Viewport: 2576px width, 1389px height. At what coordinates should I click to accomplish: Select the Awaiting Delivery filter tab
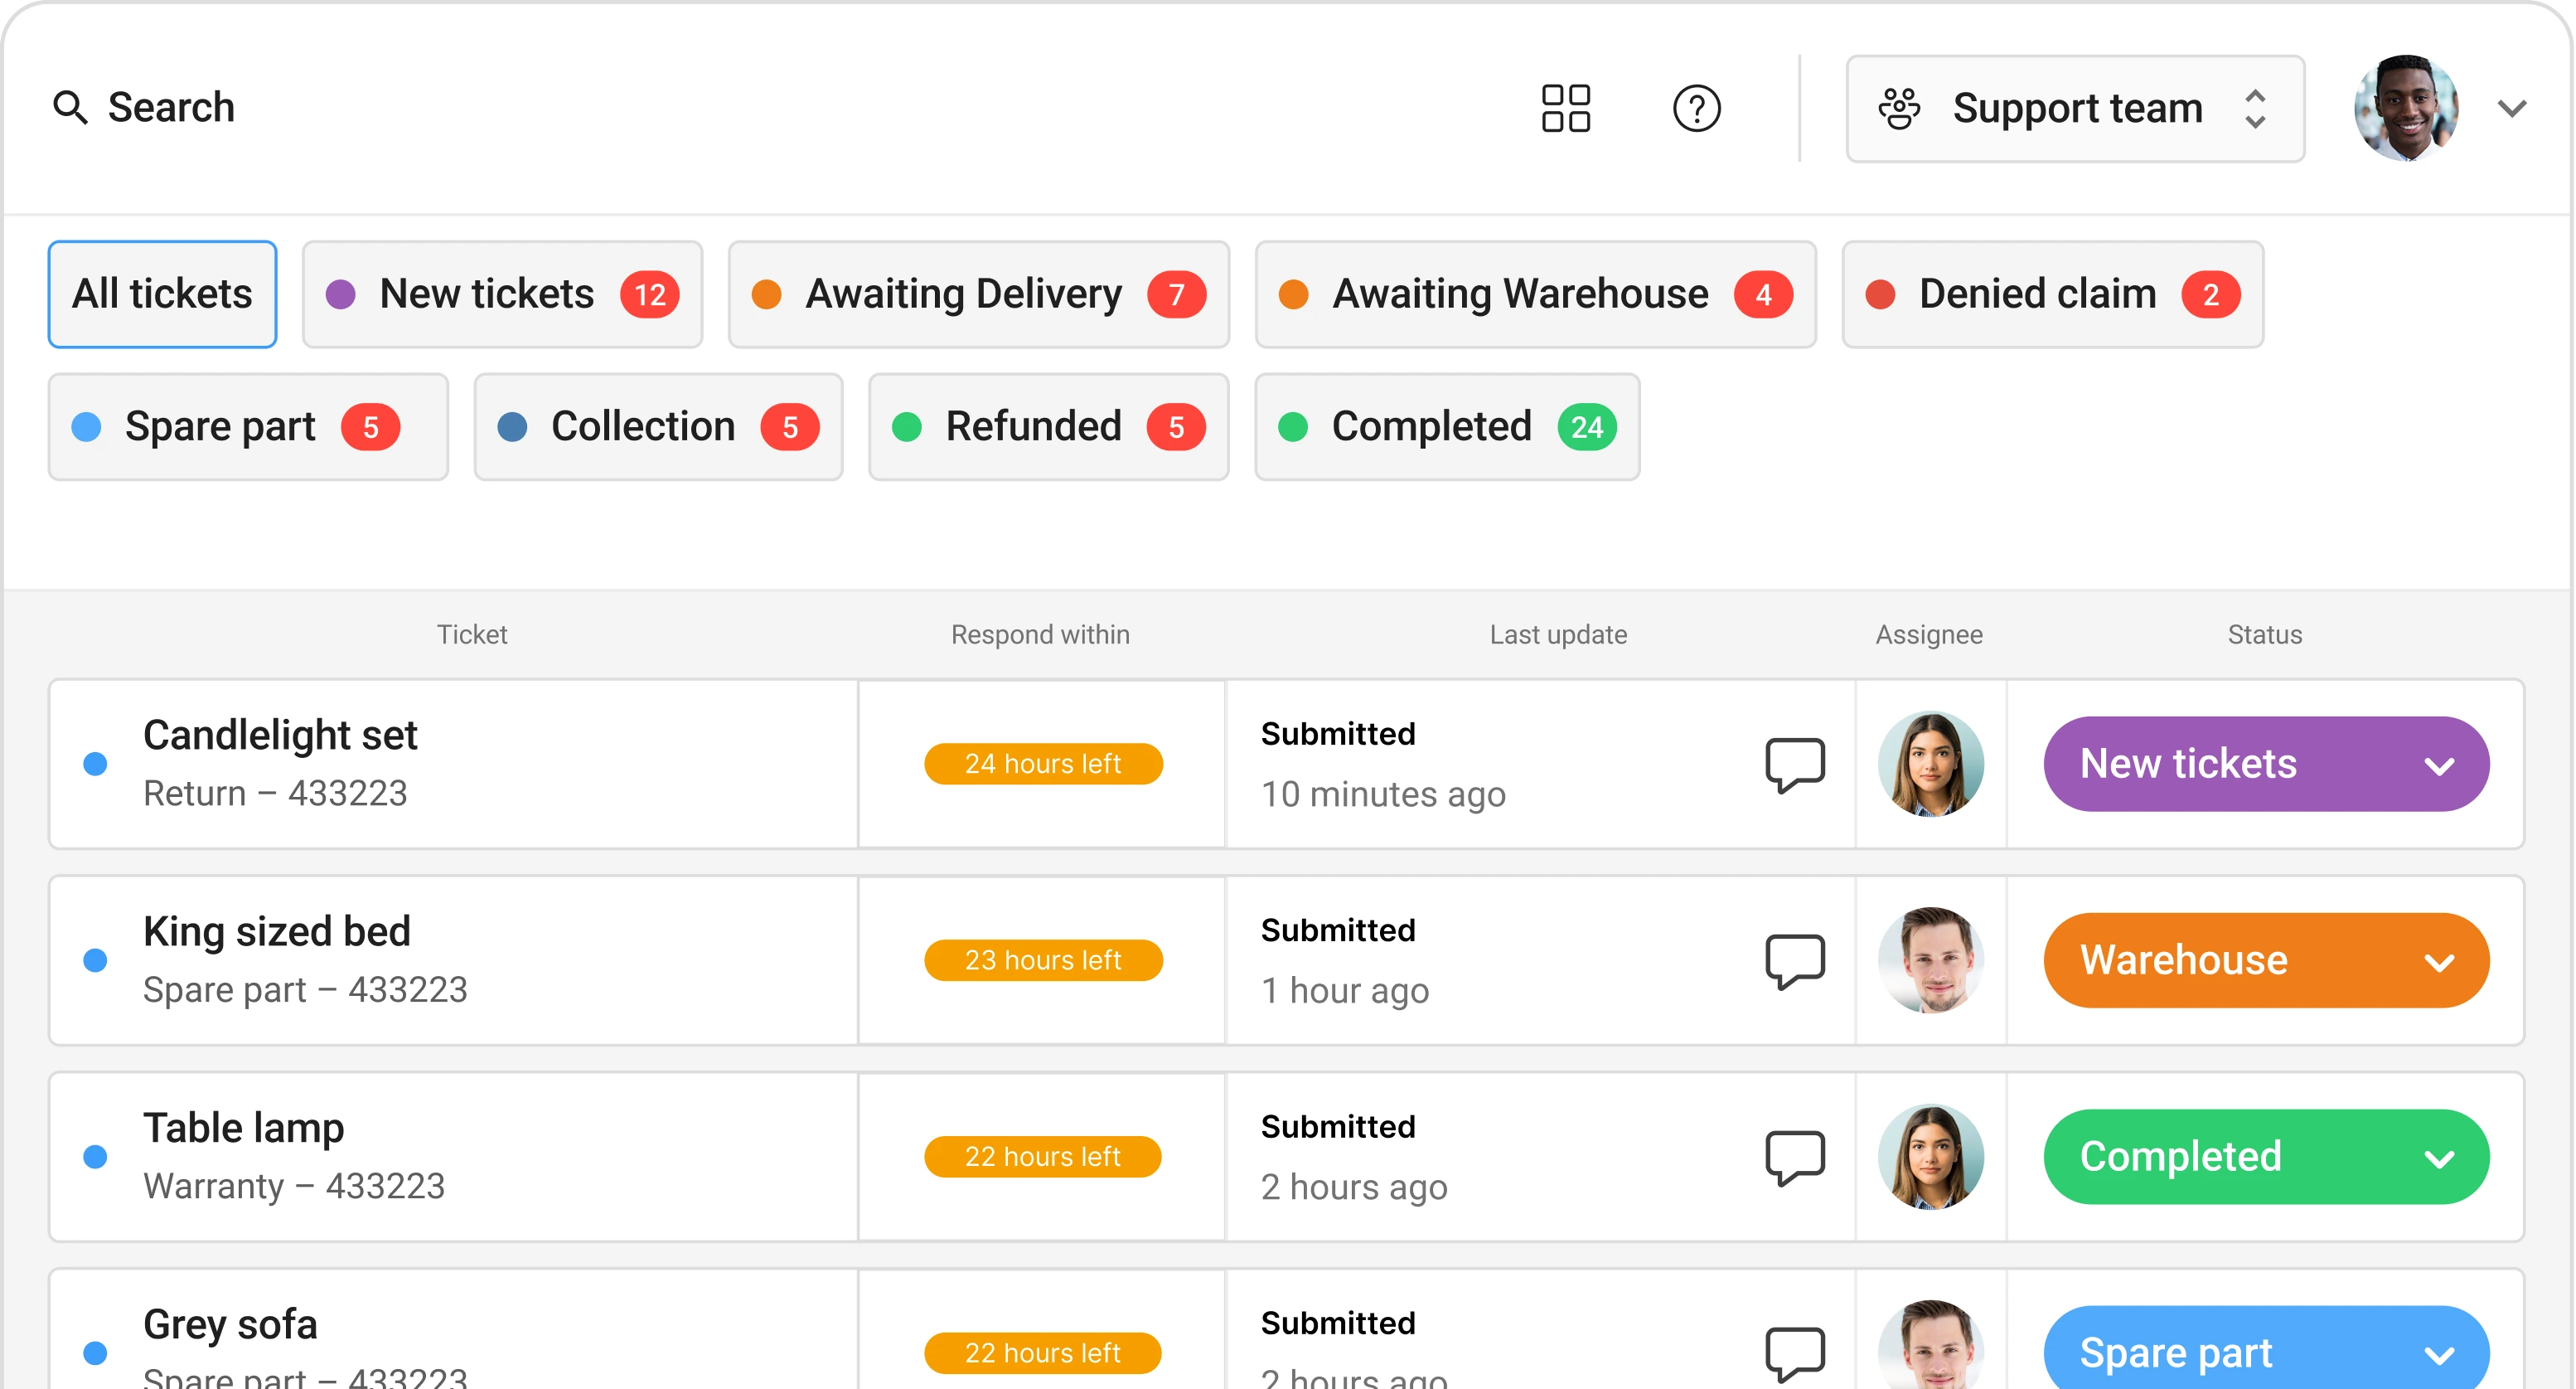(978, 294)
